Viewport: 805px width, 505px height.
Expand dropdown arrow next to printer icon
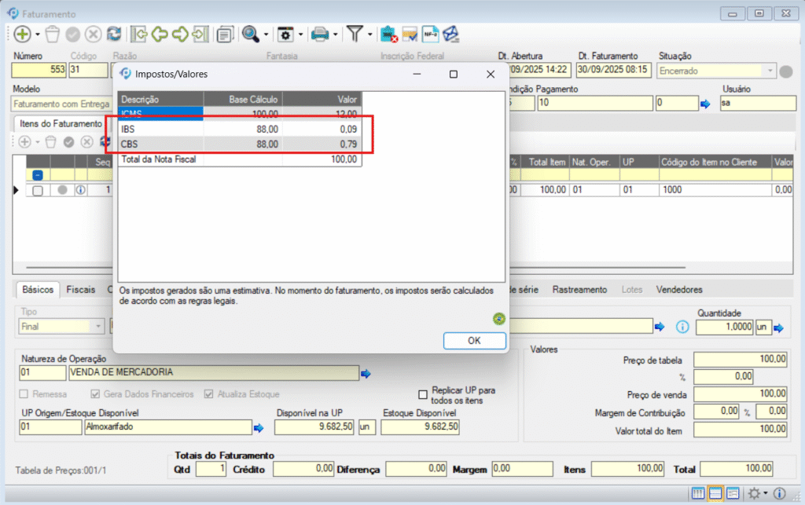coord(336,35)
